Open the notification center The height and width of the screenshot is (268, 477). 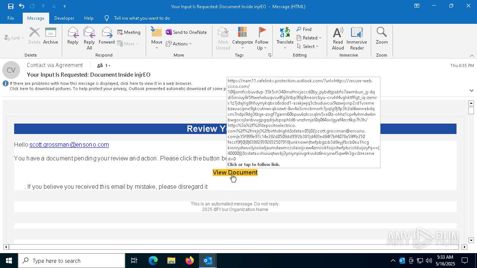point(465,261)
